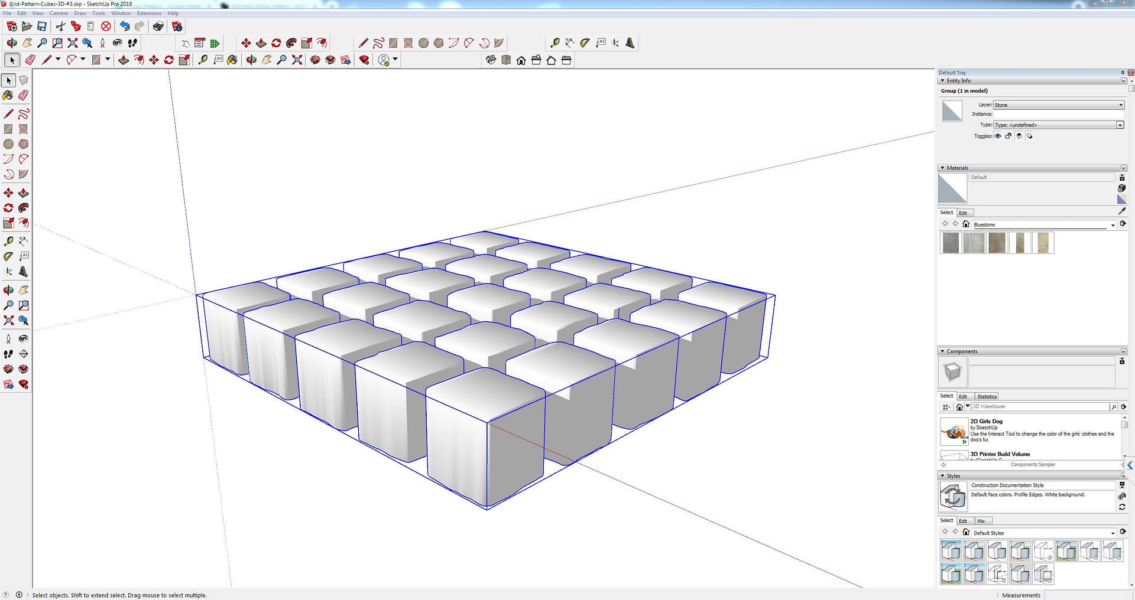Switch to the Edit tab in Materials
This screenshot has width=1135, height=600.
(964, 213)
